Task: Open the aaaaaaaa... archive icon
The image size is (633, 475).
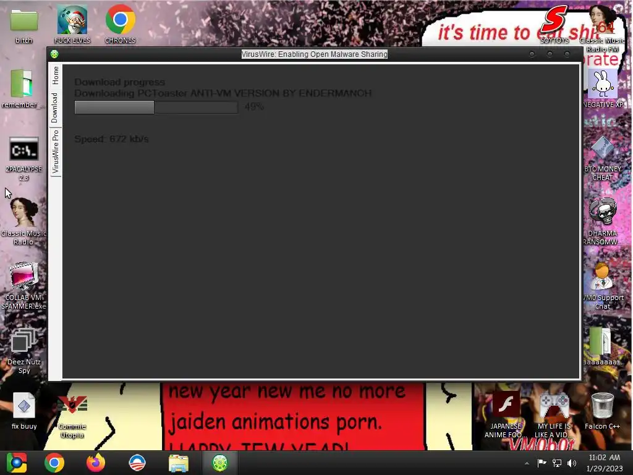Action: pyautogui.click(x=602, y=346)
